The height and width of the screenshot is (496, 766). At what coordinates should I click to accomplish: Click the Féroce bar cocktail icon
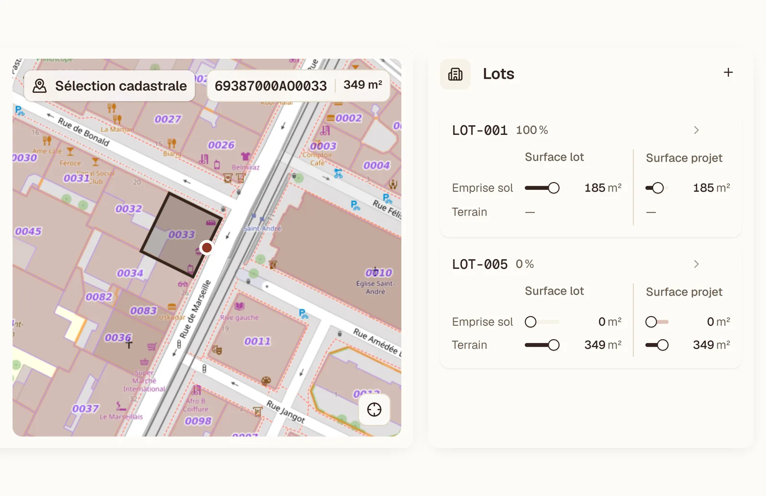(x=70, y=152)
